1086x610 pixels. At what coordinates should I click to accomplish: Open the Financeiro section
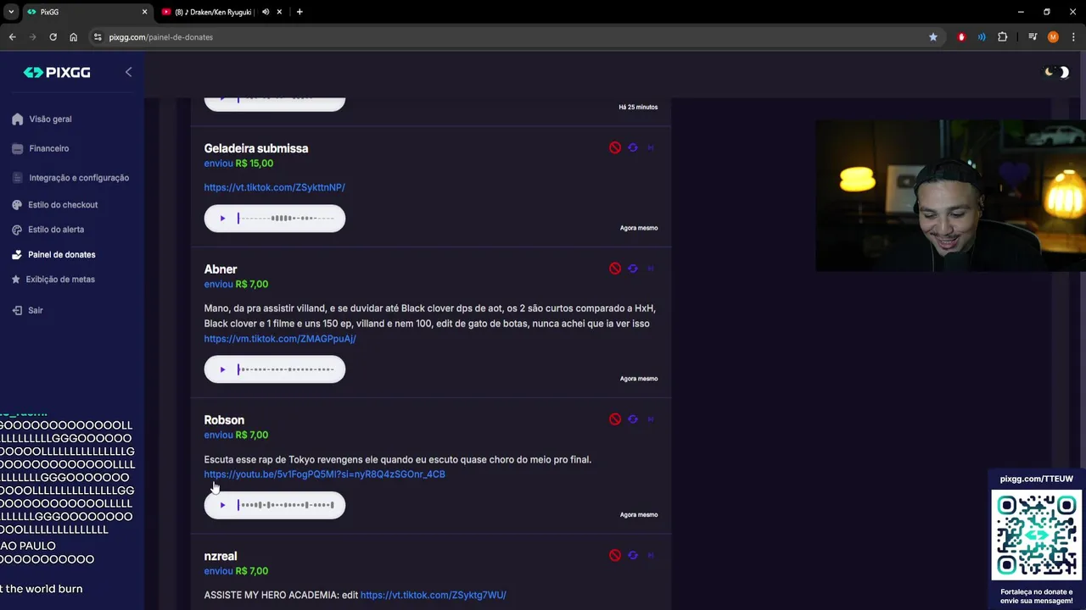click(48, 148)
